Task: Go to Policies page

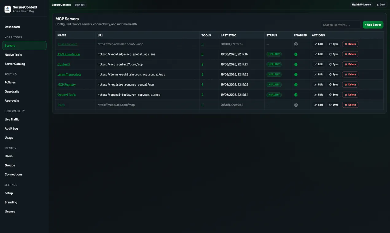Action: click(x=10, y=82)
